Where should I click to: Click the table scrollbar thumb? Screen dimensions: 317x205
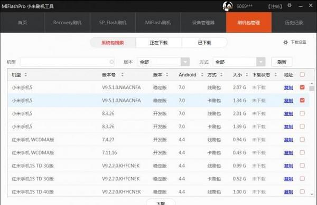pyautogui.click(x=312, y=89)
